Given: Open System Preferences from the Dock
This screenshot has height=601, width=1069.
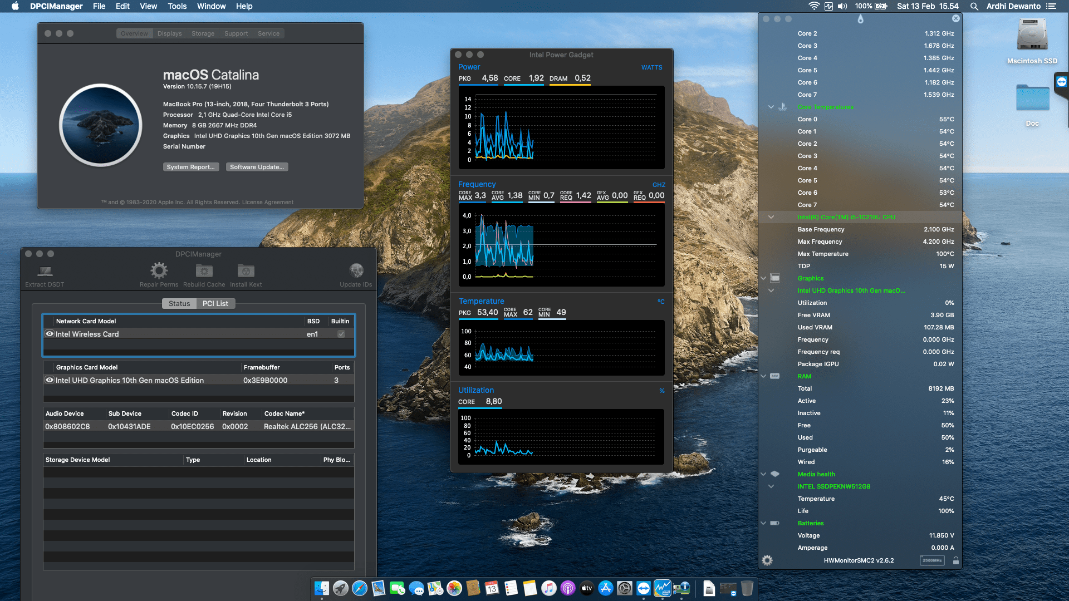Looking at the screenshot, I should [x=625, y=588].
